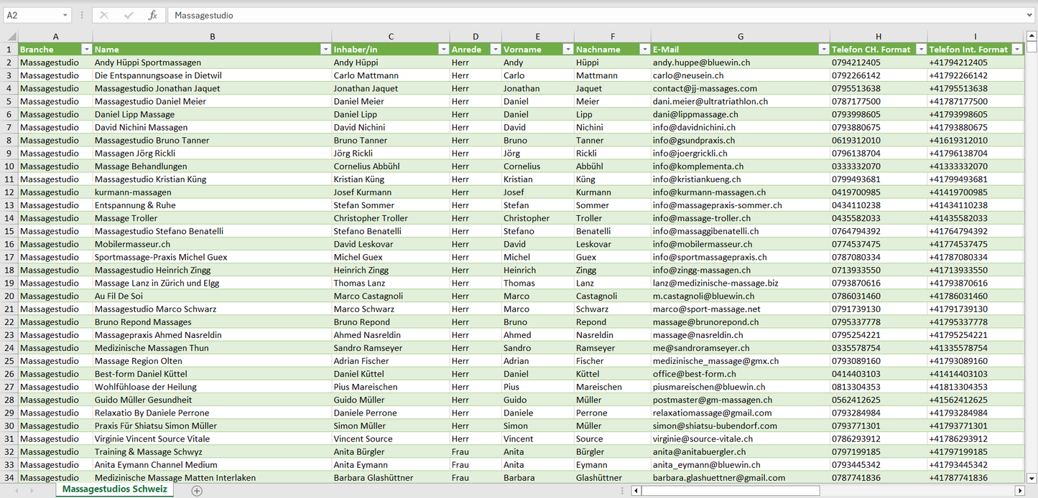Click the Cancel X icon in formula bar

(x=104, y=15)
